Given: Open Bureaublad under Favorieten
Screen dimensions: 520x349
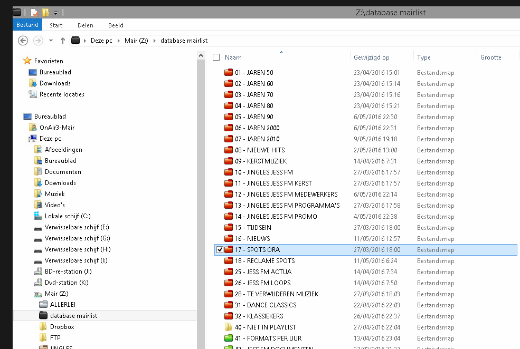Looking at the screenshot, I should pyautogui.click(x=55, y=72).
